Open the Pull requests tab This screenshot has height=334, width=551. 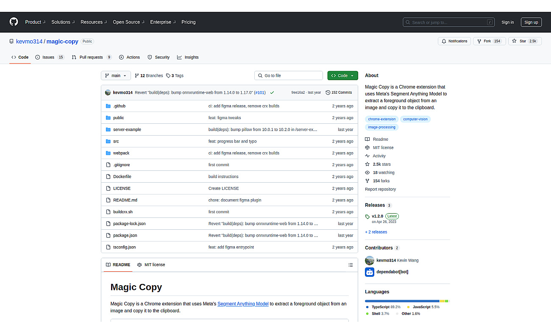pyautogui.click(x=92, y=57)
